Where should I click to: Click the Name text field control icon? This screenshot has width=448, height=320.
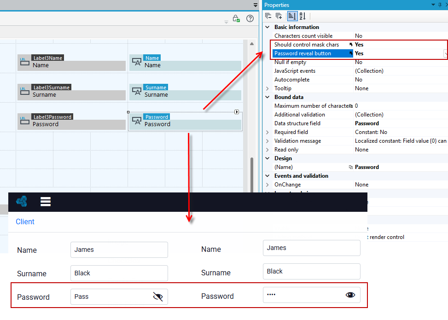coord(137,62)
